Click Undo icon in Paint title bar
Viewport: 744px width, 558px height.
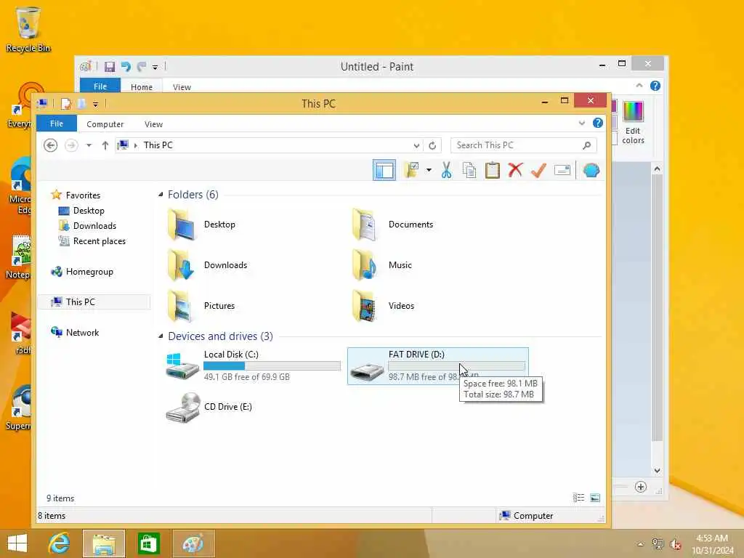coord(125,66)
